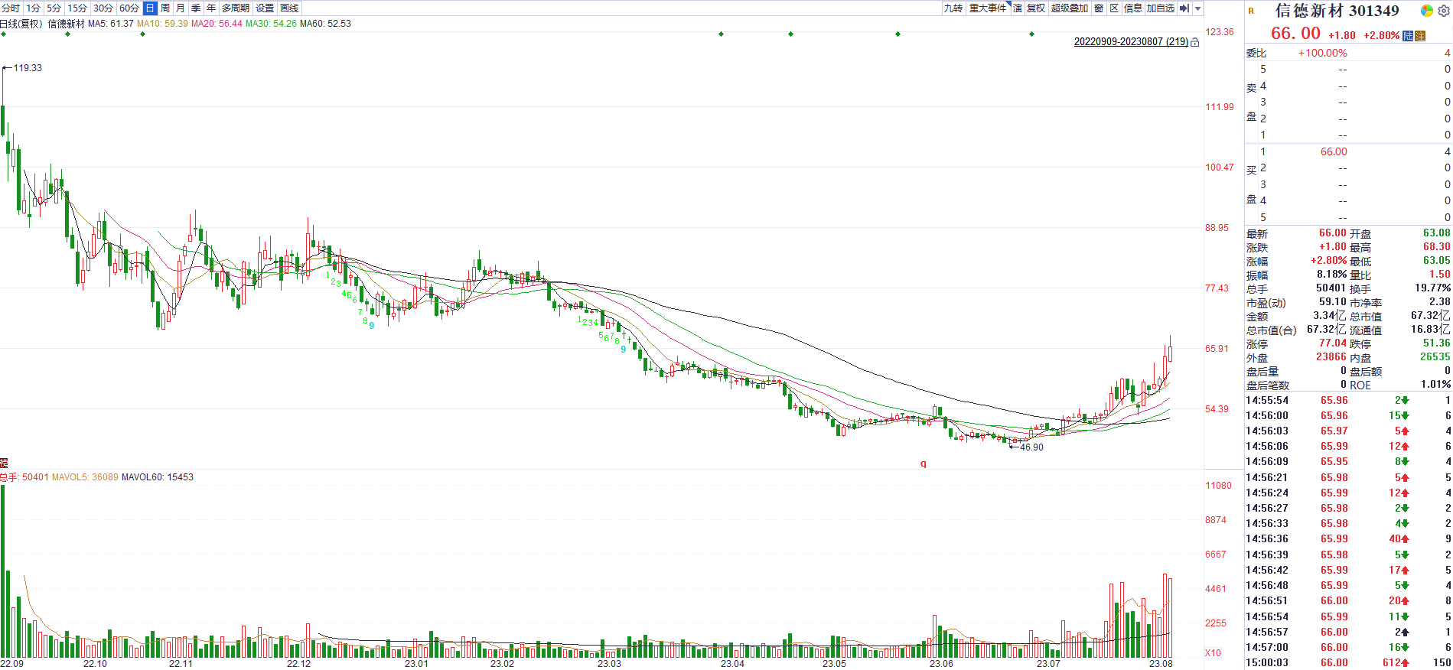The image size is (1453, 670).
Task: Open the settings gear next to stock code
Action: tap(1443, 11)
